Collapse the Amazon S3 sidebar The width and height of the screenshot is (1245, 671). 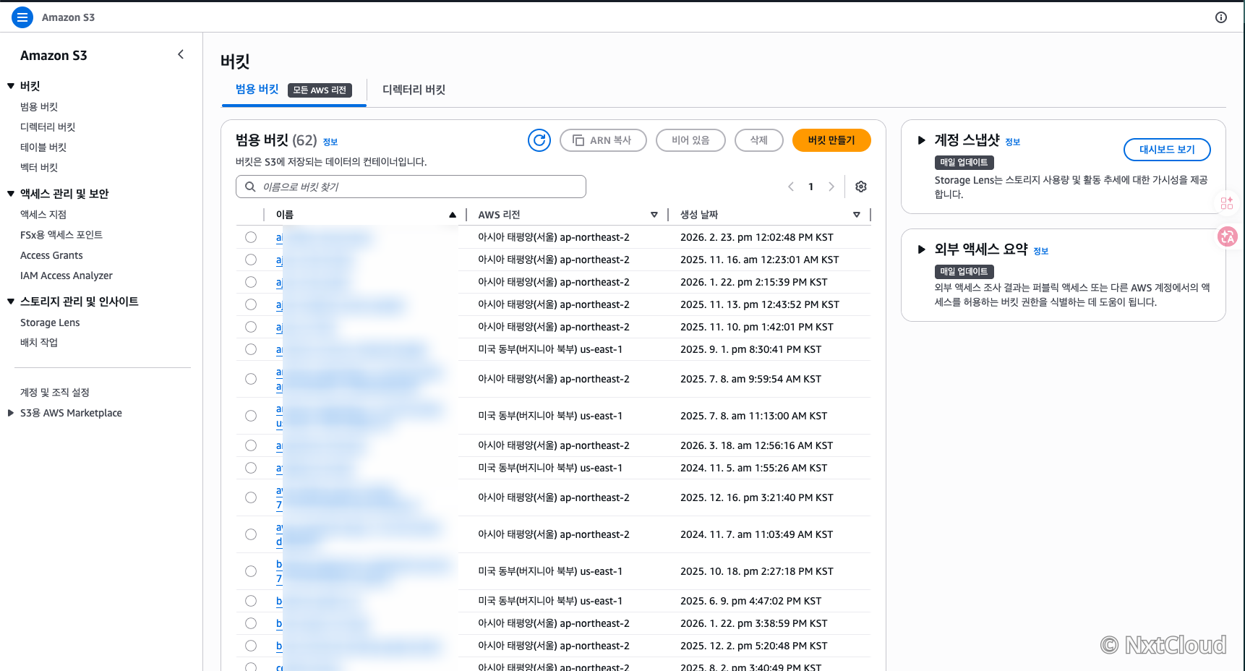(181, 54)
